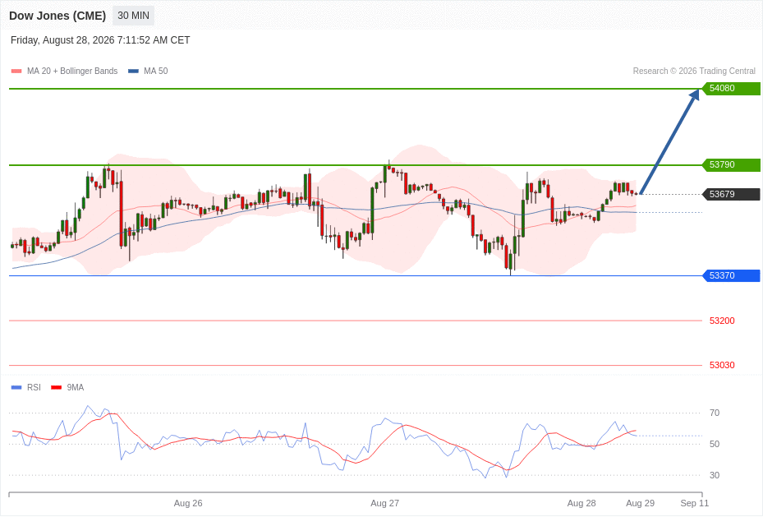Click the RSI 30 axis value
The image size is (763, 517).
point(715,475)
